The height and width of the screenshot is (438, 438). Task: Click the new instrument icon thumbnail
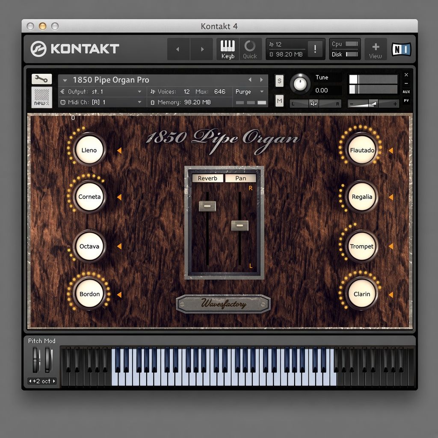click(41, 97)
